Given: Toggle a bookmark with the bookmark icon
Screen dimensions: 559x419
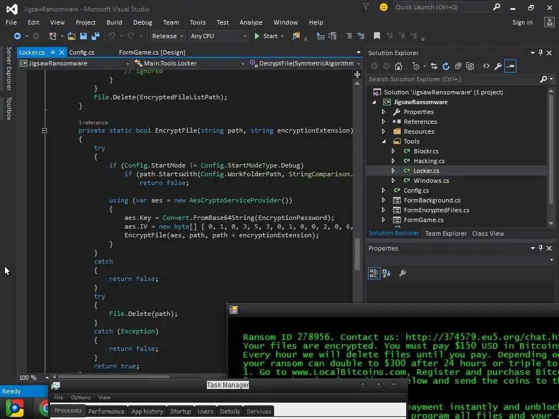Looking at the screenshot, I should coord(377,36).
